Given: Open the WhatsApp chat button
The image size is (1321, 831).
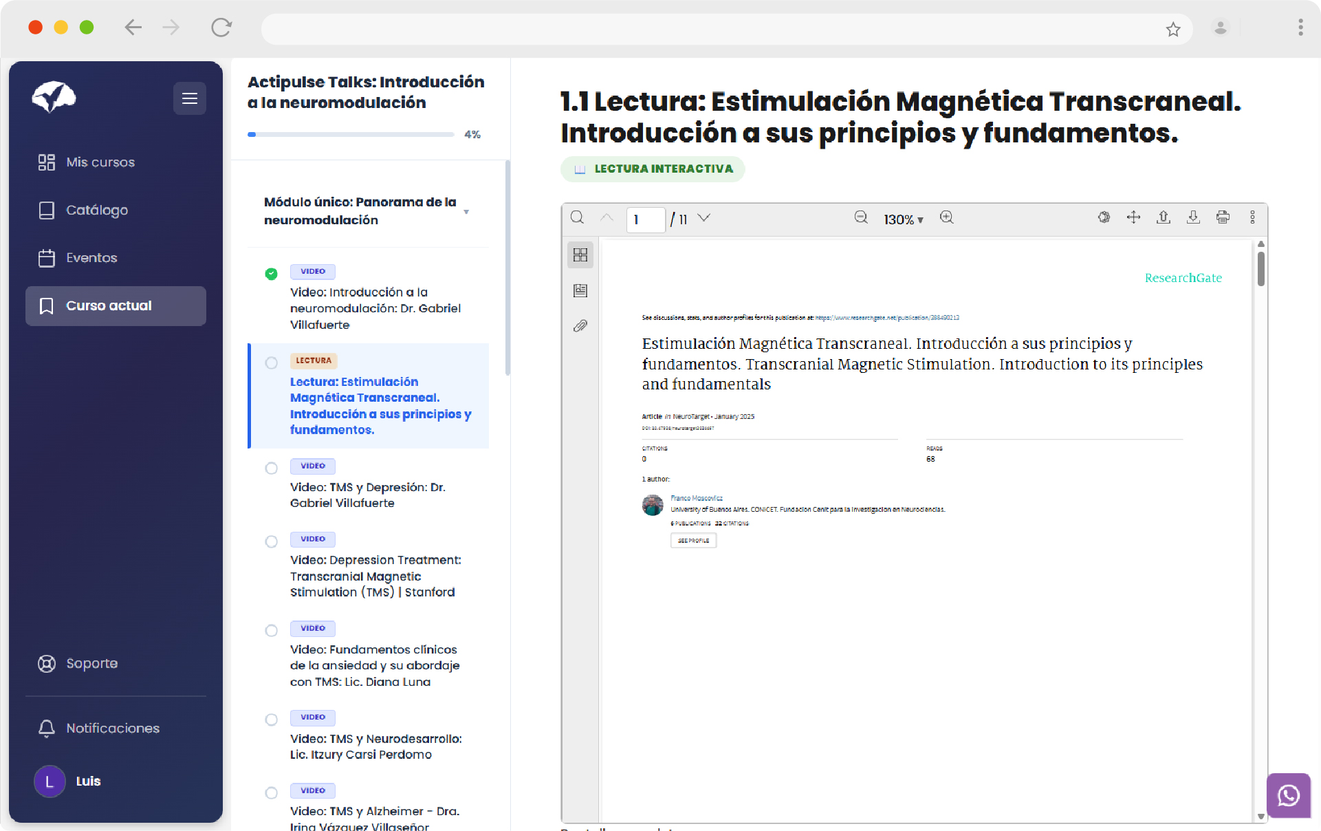Looking at the screenshot, I should pyautogui.click(x=1289, y=795).
